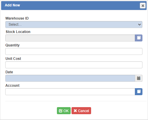Screen dimensions: 148x120
Task: Click the Add New title bar
Action: coord(74,6)
